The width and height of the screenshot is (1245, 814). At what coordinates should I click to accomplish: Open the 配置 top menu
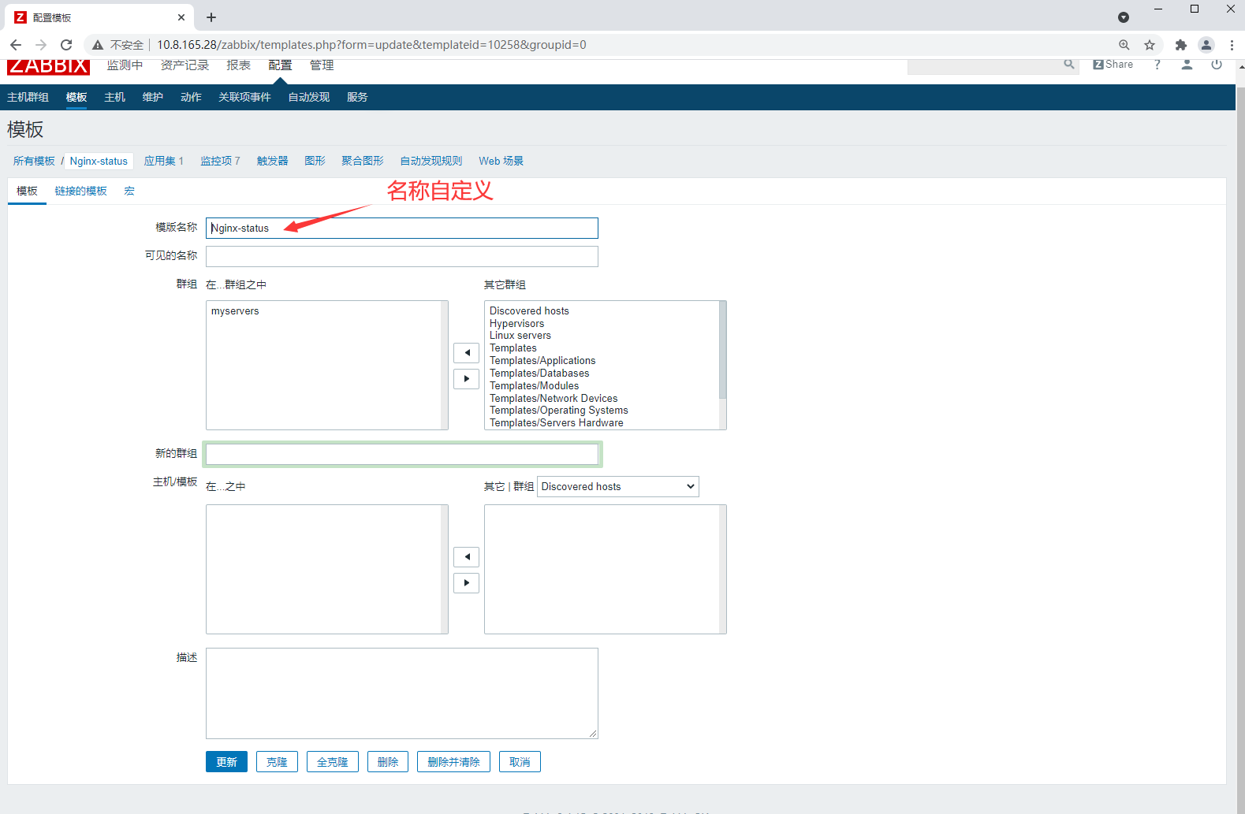tap(280, 65)
